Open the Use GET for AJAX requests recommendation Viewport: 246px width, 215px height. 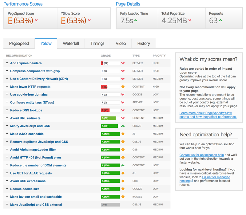[x=31, y=173]
